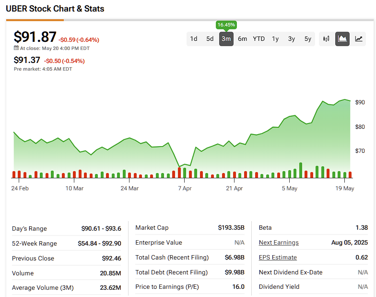Click the Total Cash (Recent Filing) label
Image resolution: width=376 pixels, height=297 pixels.
coord(172,258)
